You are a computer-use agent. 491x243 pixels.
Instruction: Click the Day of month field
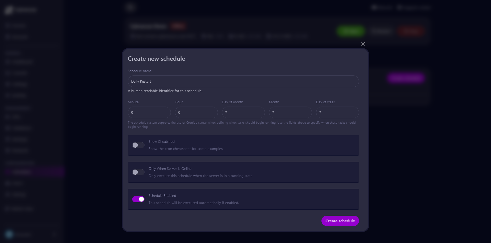point(243,112)
